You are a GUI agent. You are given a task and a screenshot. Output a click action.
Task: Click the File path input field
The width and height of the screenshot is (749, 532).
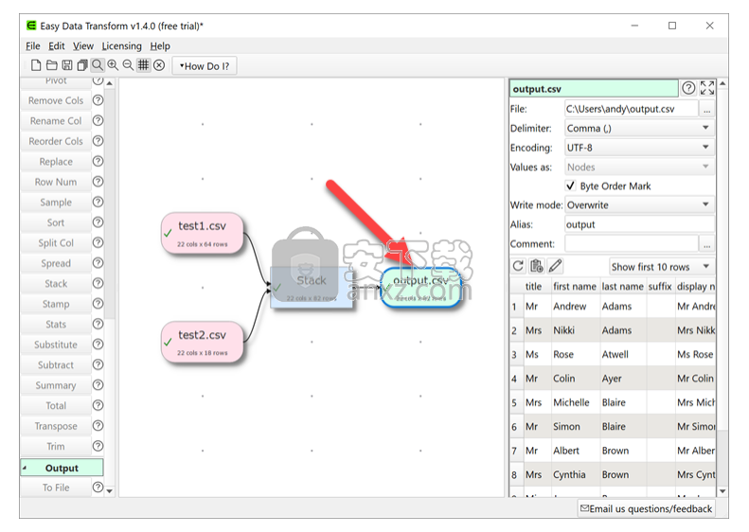631,109
